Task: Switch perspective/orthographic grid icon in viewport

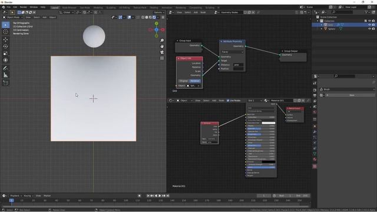Action: (162, 58)
